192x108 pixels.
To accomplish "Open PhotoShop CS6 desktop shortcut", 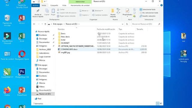I will pos(22,73).
